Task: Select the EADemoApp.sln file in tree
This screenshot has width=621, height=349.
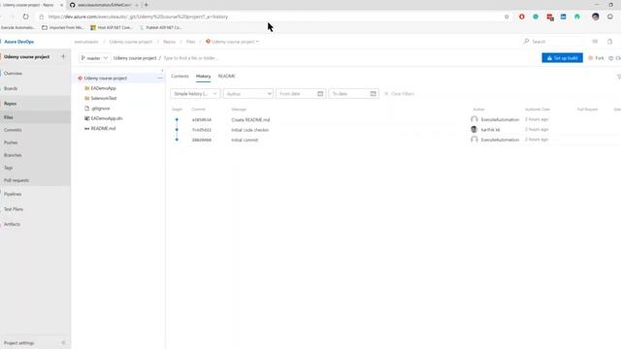Action: click(x=104, y=118)
